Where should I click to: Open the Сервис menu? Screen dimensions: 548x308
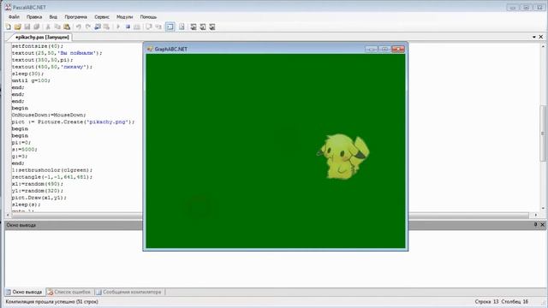(102, 17)
